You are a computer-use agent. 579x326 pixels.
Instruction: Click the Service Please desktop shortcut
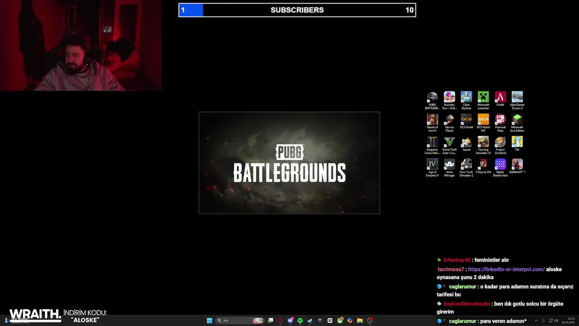[449, 123]
